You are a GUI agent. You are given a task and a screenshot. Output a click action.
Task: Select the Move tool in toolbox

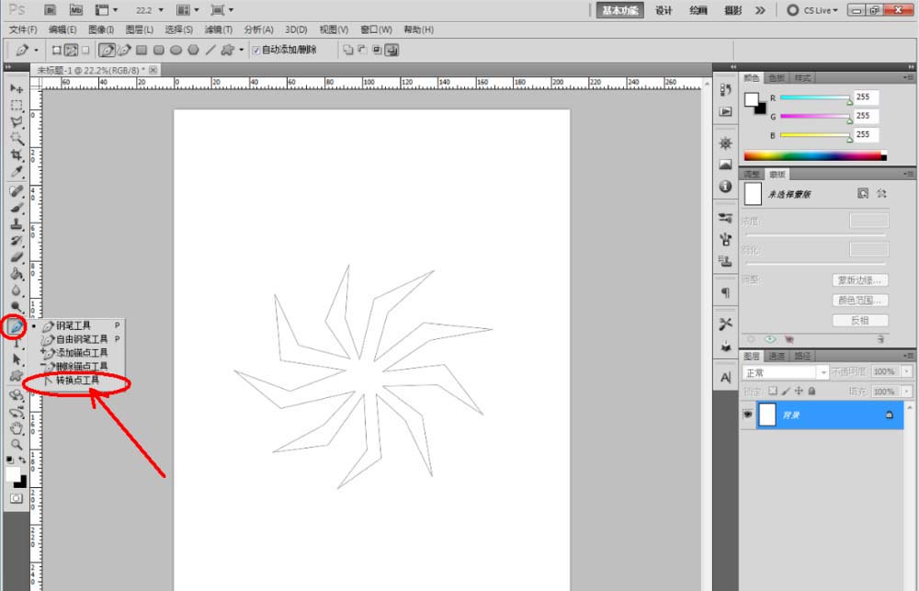pos(17,88)
